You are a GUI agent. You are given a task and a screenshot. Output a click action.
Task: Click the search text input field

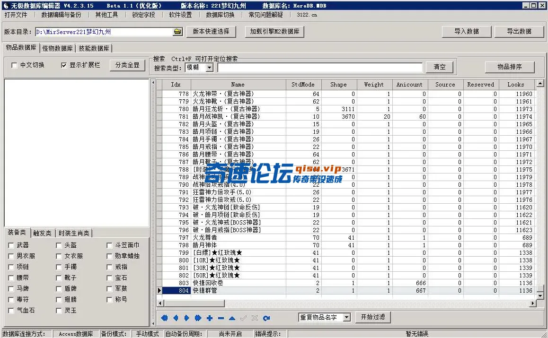pyautogui.click(x=320, y=68)
